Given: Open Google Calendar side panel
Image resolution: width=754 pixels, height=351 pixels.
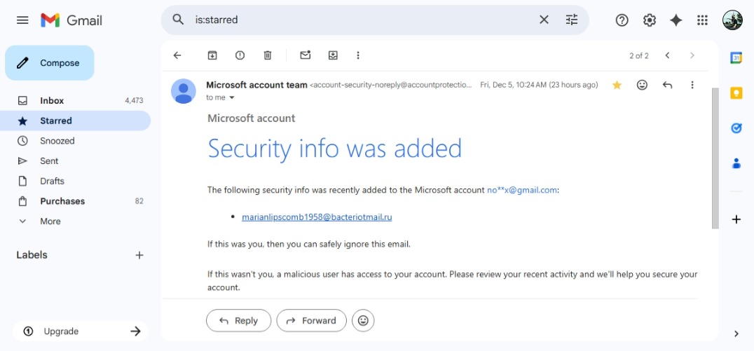Looking at the screenshot, I should pos(736,57).
